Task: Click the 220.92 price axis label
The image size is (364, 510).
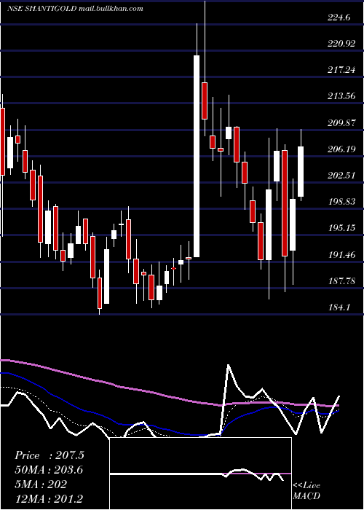Action: click(341, 43)
